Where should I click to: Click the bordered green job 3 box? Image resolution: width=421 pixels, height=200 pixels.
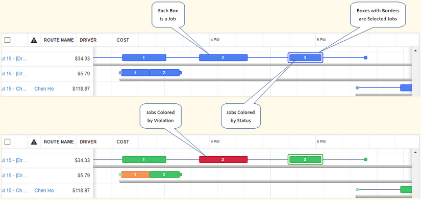[305, 160]
